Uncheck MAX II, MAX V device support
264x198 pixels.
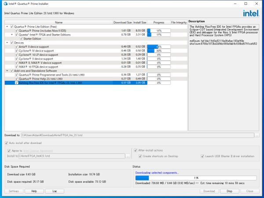click(17, 63)
